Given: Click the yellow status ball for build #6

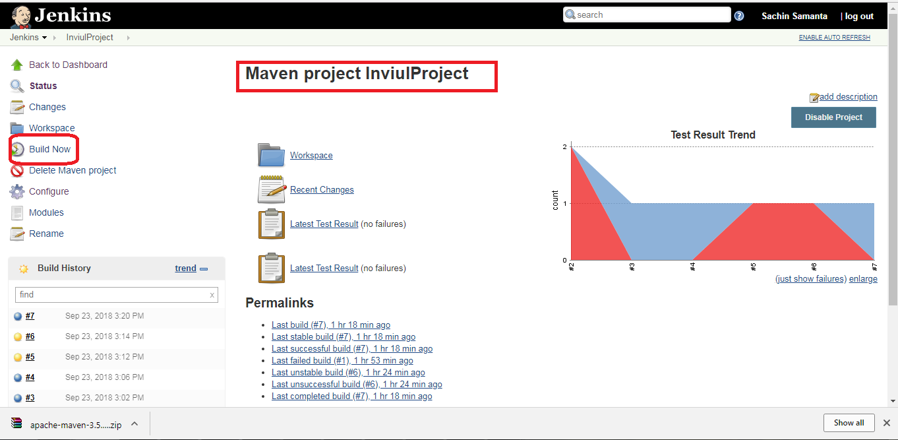Looking at the screenshot, I should (x=18, y=337).
